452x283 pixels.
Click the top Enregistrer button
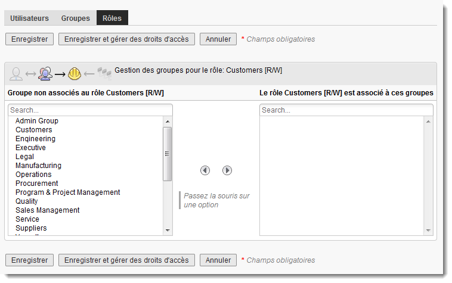pos(29,39)
